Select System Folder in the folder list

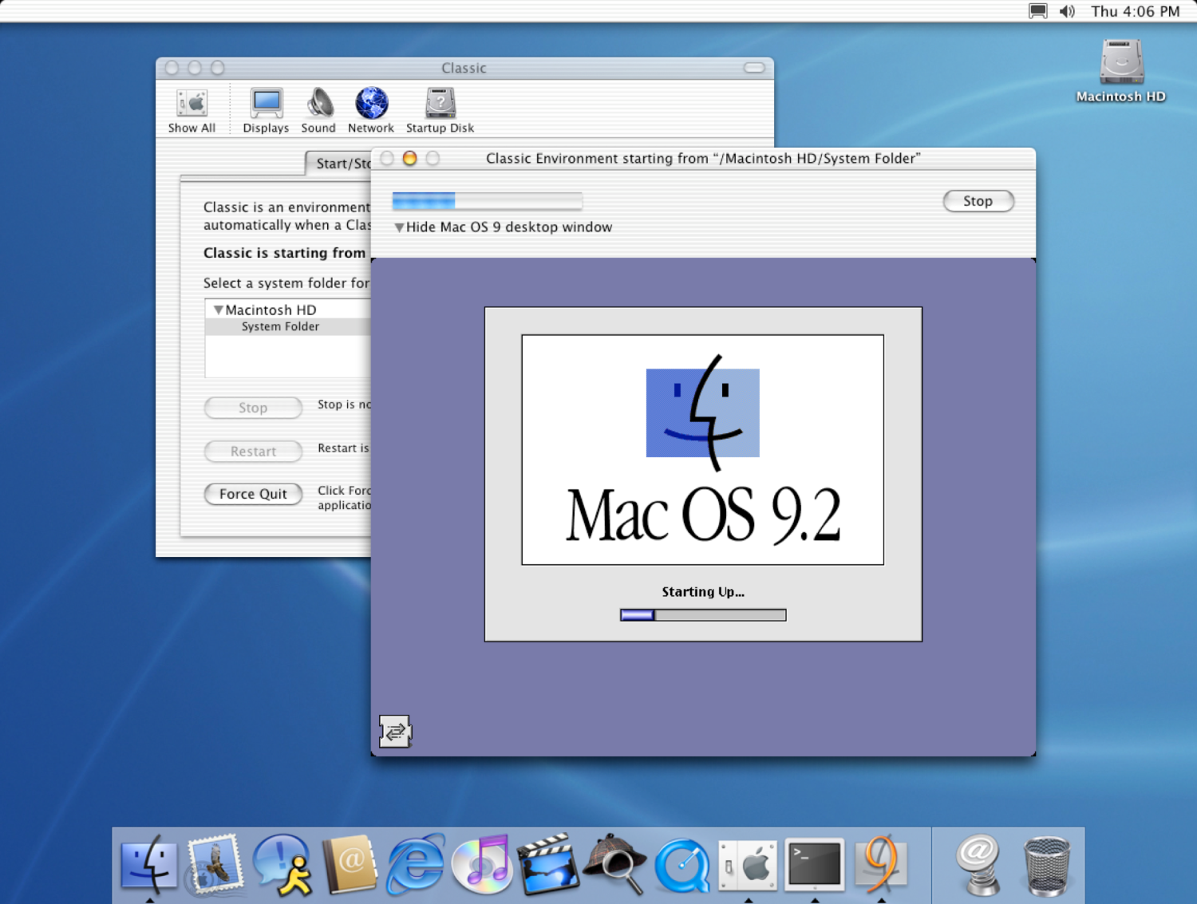pyautogui.click(x=280, y=326)
